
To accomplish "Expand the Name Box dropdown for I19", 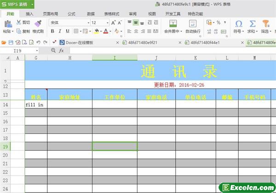I will (x=36, y=51).
